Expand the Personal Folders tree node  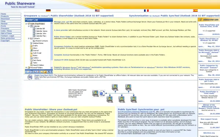[x=26, y=68]
